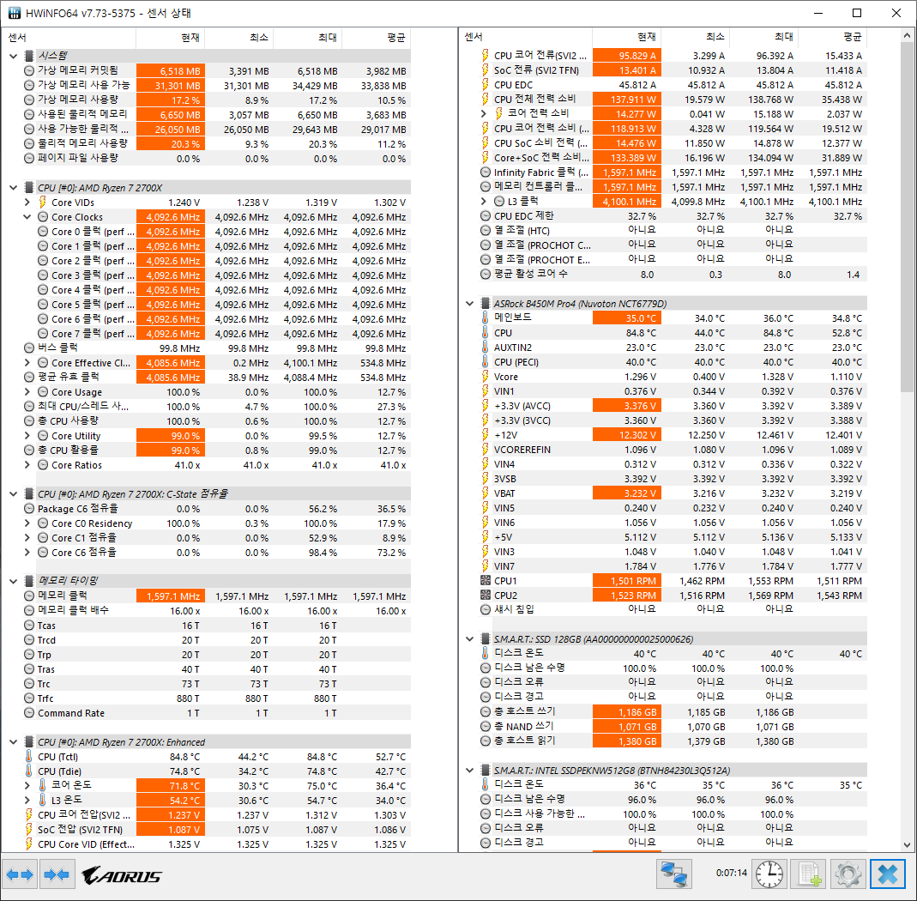The image size is (917, 901).
Task: Select the Command Rate row
Action: [x=216, y=713]
